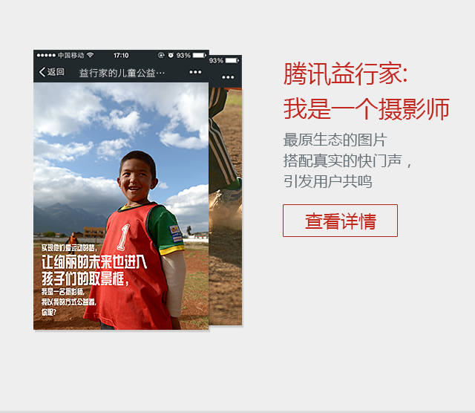Click the 让绚丽的未来也进入 poster caption
This screenshot has width=475, height=413.
tap(94, 262)
